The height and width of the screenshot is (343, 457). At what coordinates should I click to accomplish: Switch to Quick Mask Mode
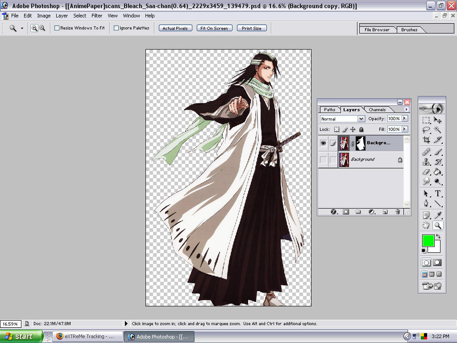coord(437,263)
